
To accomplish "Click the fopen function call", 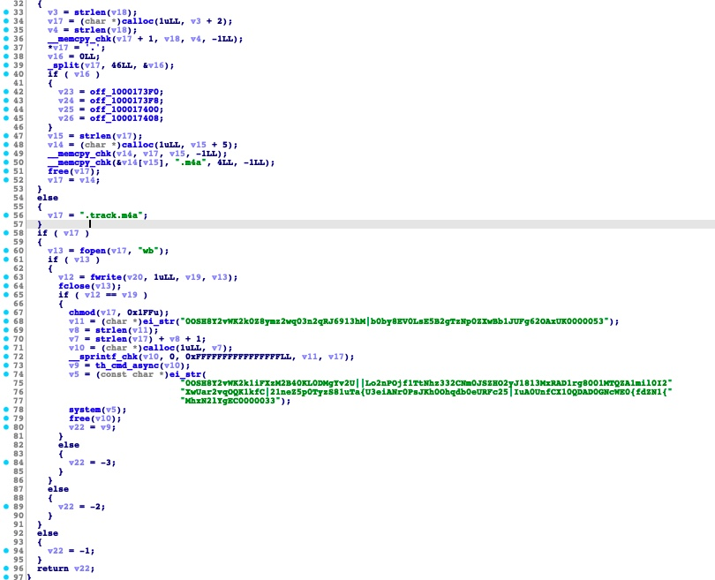I will (x=93, y=251).
